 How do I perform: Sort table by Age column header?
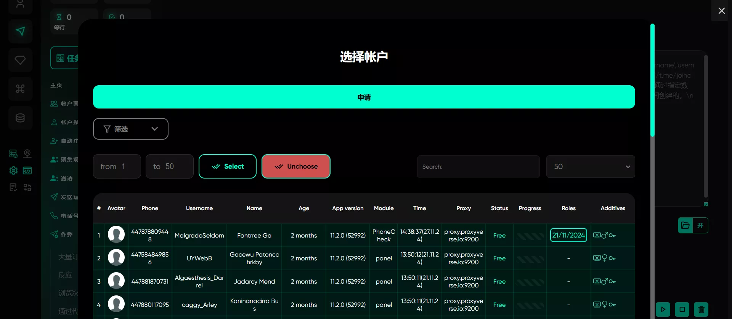pos(304,208)
